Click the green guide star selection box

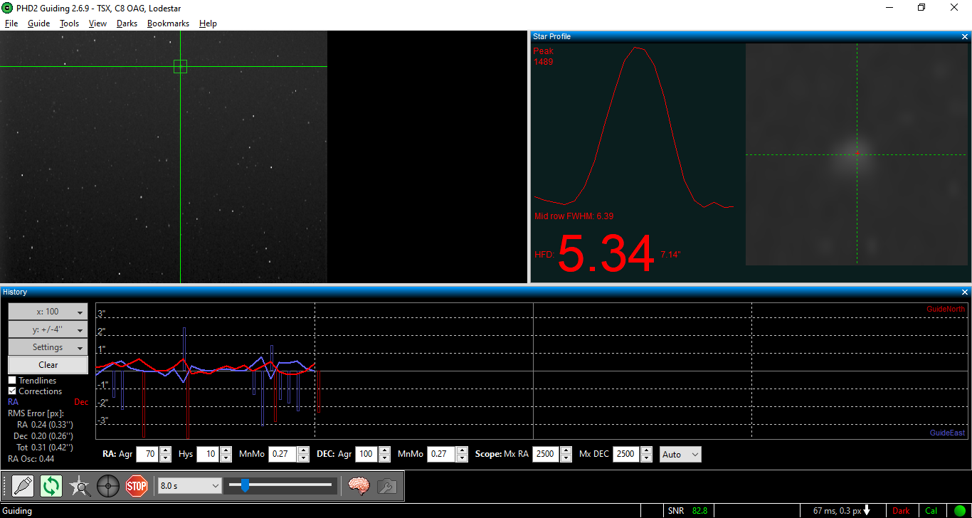point(180,66)
